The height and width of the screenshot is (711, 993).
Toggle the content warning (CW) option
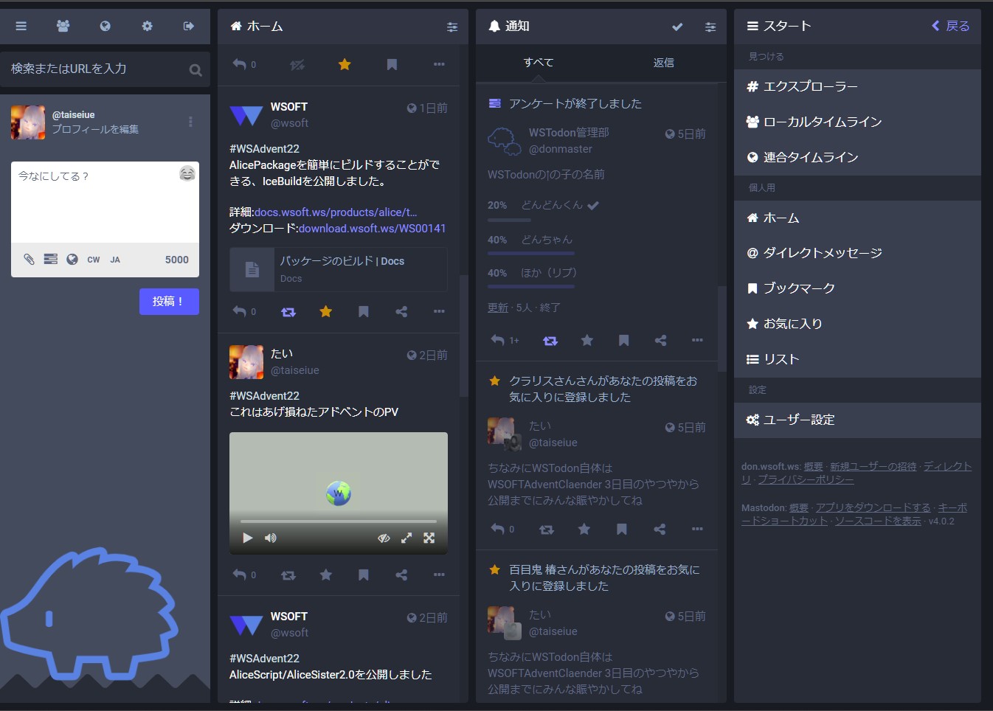coord(94,259)
